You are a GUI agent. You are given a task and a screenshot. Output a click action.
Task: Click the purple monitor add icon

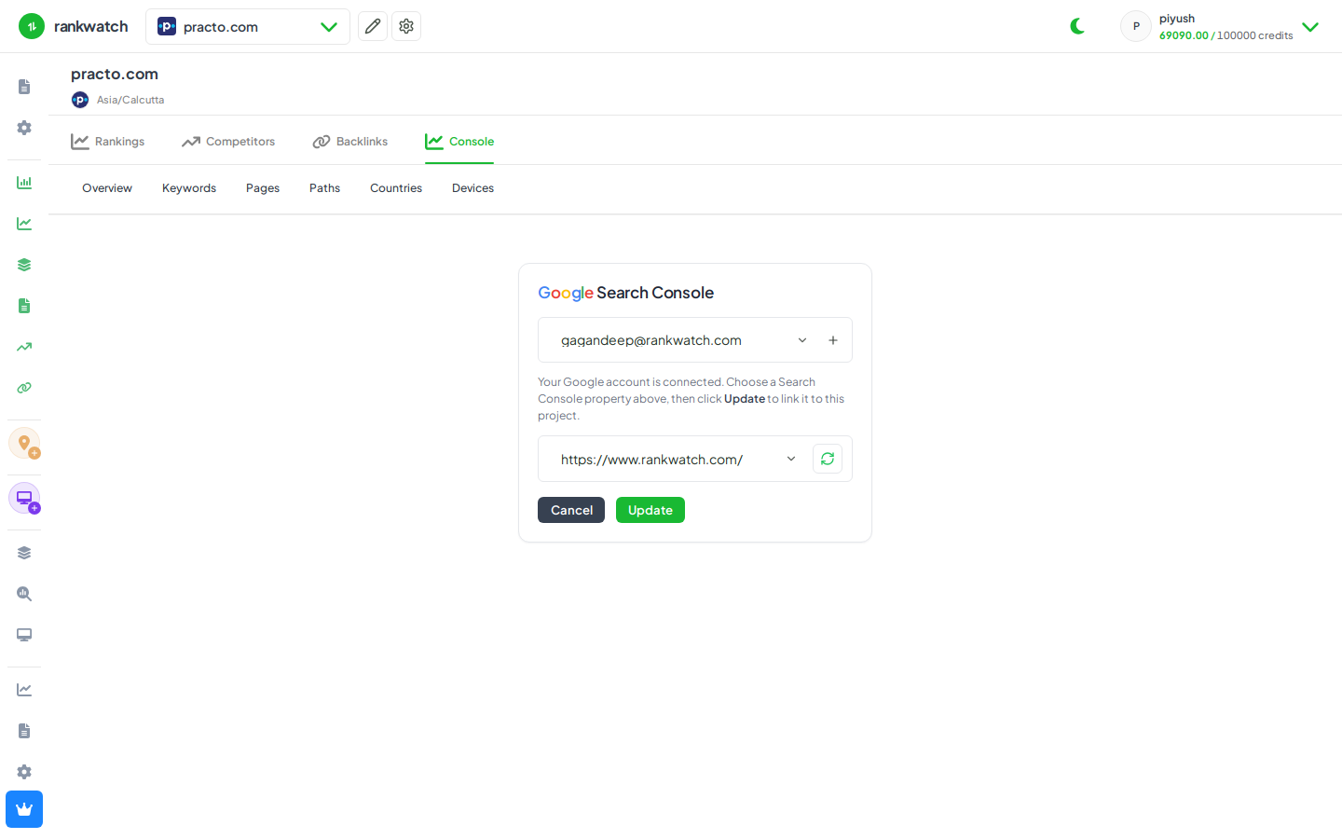click(24, 498)
